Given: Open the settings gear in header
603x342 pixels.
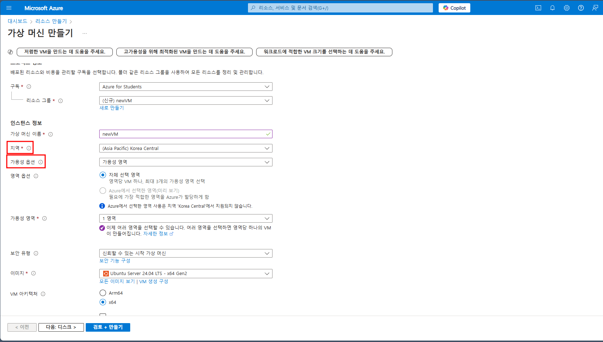Looking at the screenshot, I should (567, 8).
